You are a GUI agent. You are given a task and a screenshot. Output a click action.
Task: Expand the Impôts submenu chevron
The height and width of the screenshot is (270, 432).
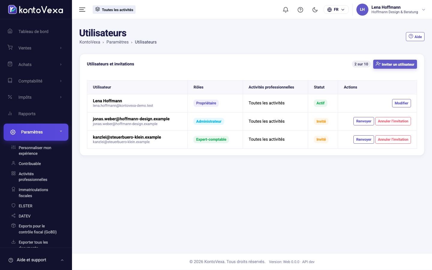pos(61,97)
